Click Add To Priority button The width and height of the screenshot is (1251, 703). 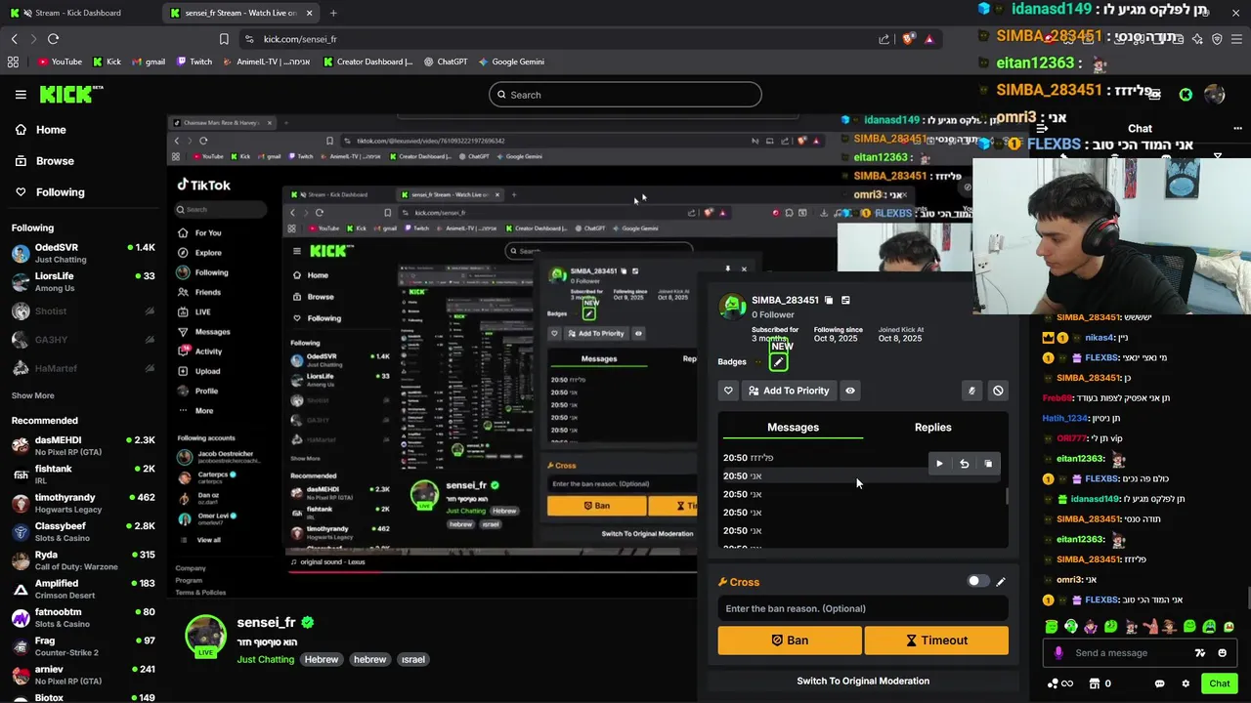pyautogui.click(x=788, y=391)
